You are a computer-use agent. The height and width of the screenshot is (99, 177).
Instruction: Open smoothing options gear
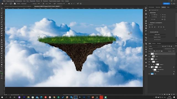[x=69, y=4]
